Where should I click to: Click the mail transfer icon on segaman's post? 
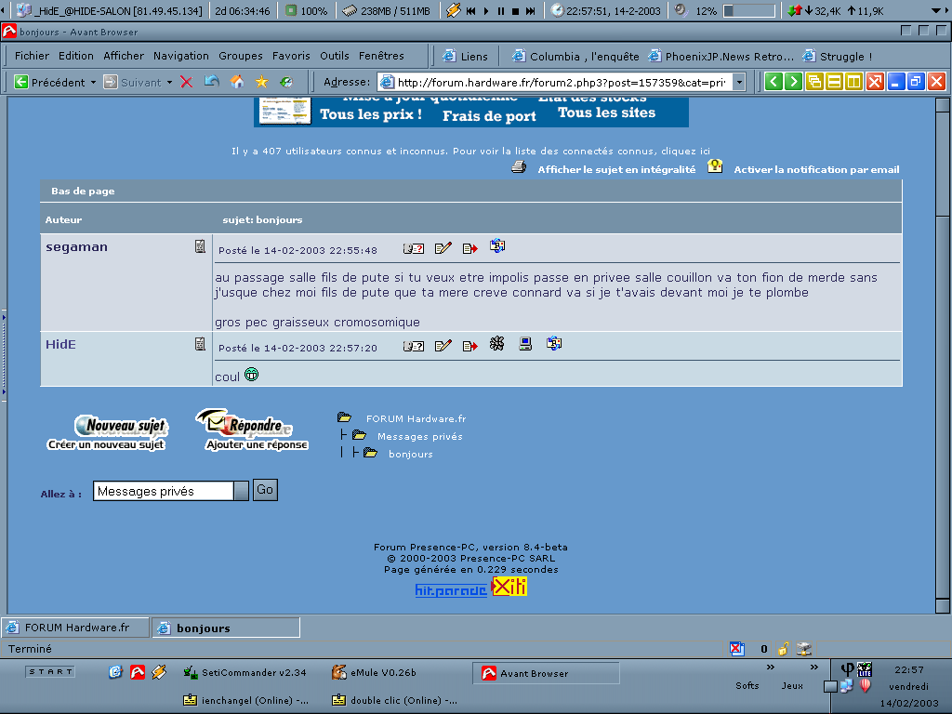(497, 247)
